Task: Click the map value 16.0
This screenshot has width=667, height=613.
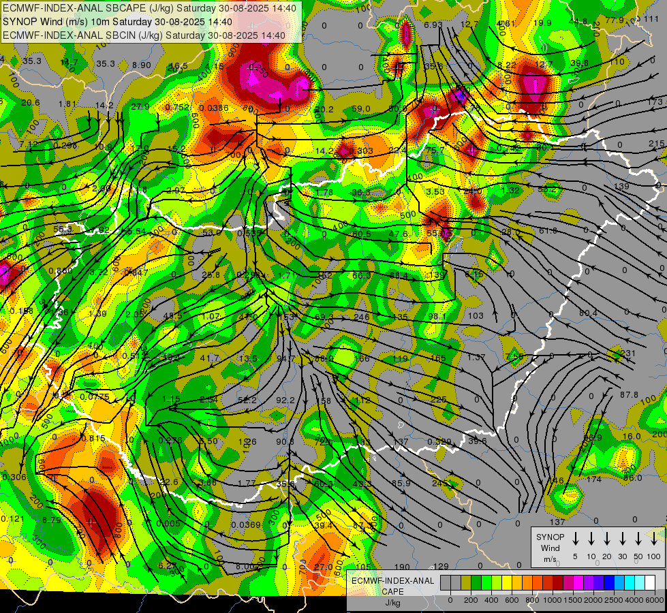Action: (632, 436)
